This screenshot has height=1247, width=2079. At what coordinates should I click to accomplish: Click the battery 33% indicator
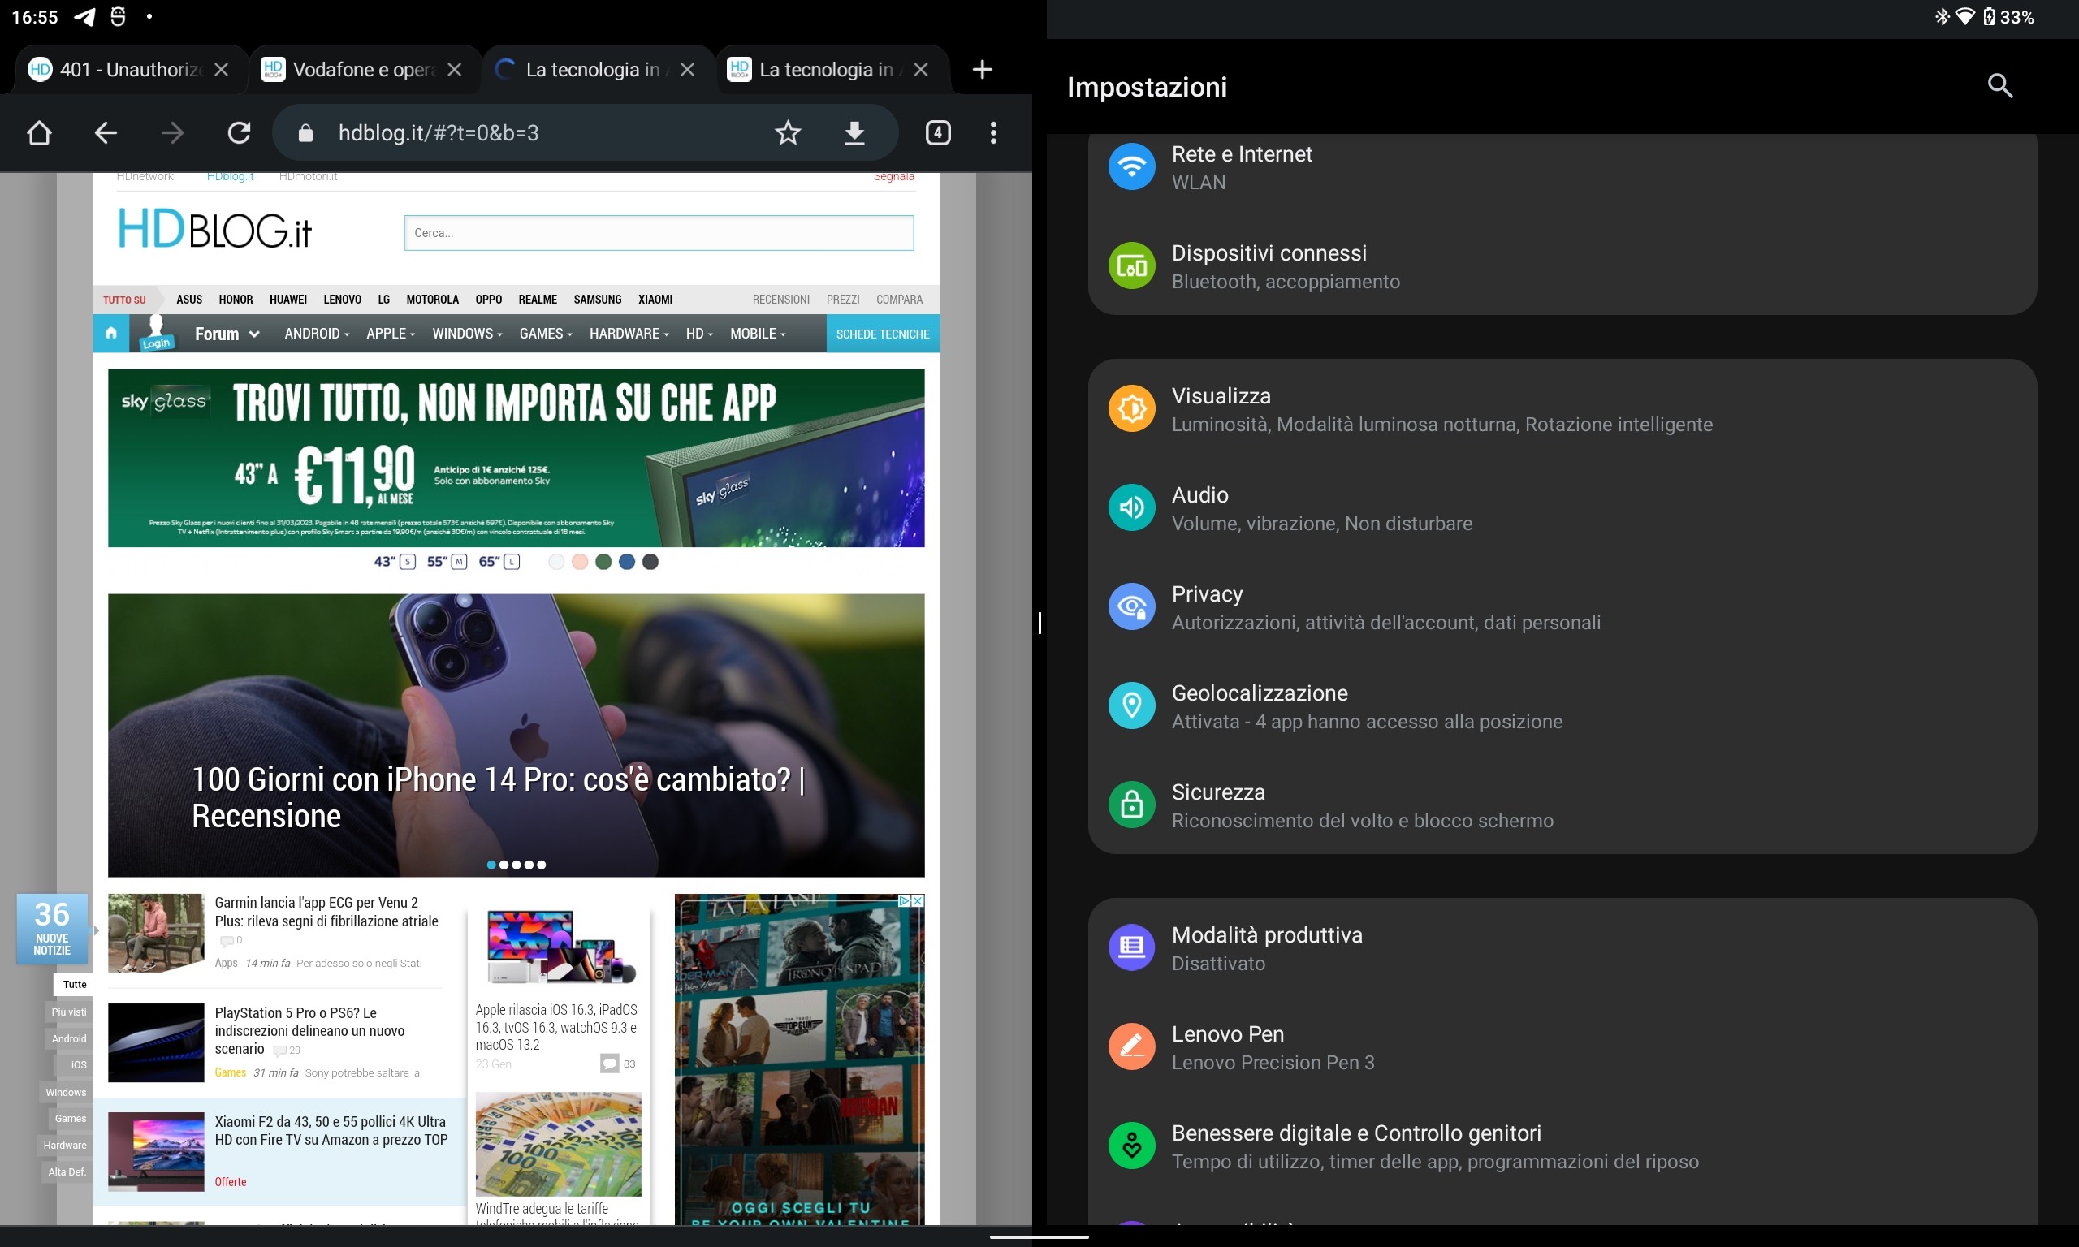pyautogui.click(x=2009, y=17)
